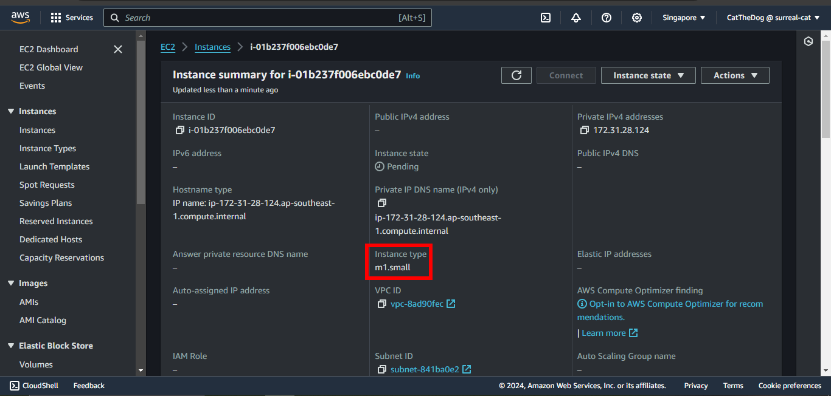Image resolution: width=831 pixels, height=396 pixels.
Task: Open CloudShell from the top bar icon
Action: 546,18
